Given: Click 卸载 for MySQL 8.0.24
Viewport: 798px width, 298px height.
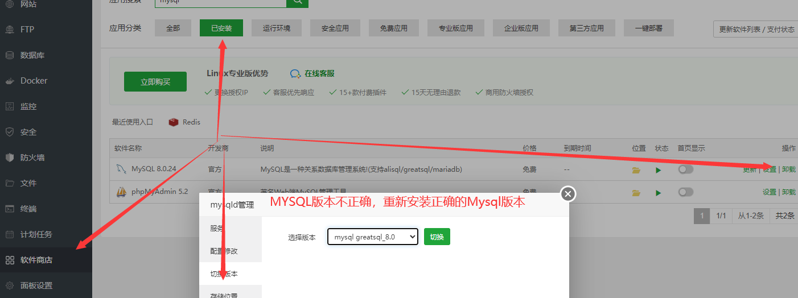Looking at the screenshot, I should pos(789,169).
